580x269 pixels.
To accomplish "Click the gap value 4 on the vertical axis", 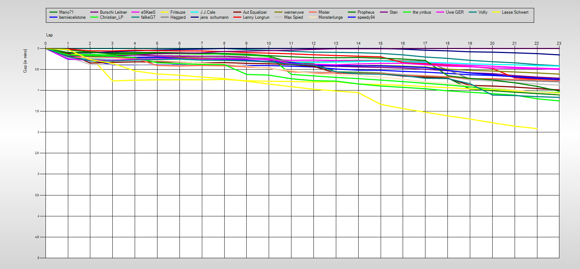I will (x=38, y=216).
